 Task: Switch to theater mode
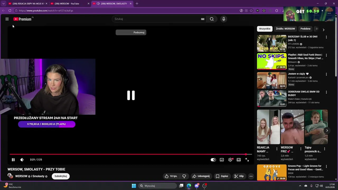[239, 160]
